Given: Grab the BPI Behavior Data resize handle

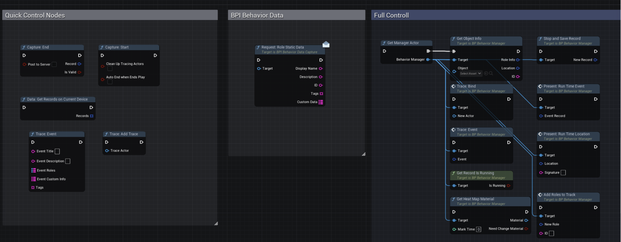Looking at the screenshot, I should pyautogui.click(x=364, y=154).
